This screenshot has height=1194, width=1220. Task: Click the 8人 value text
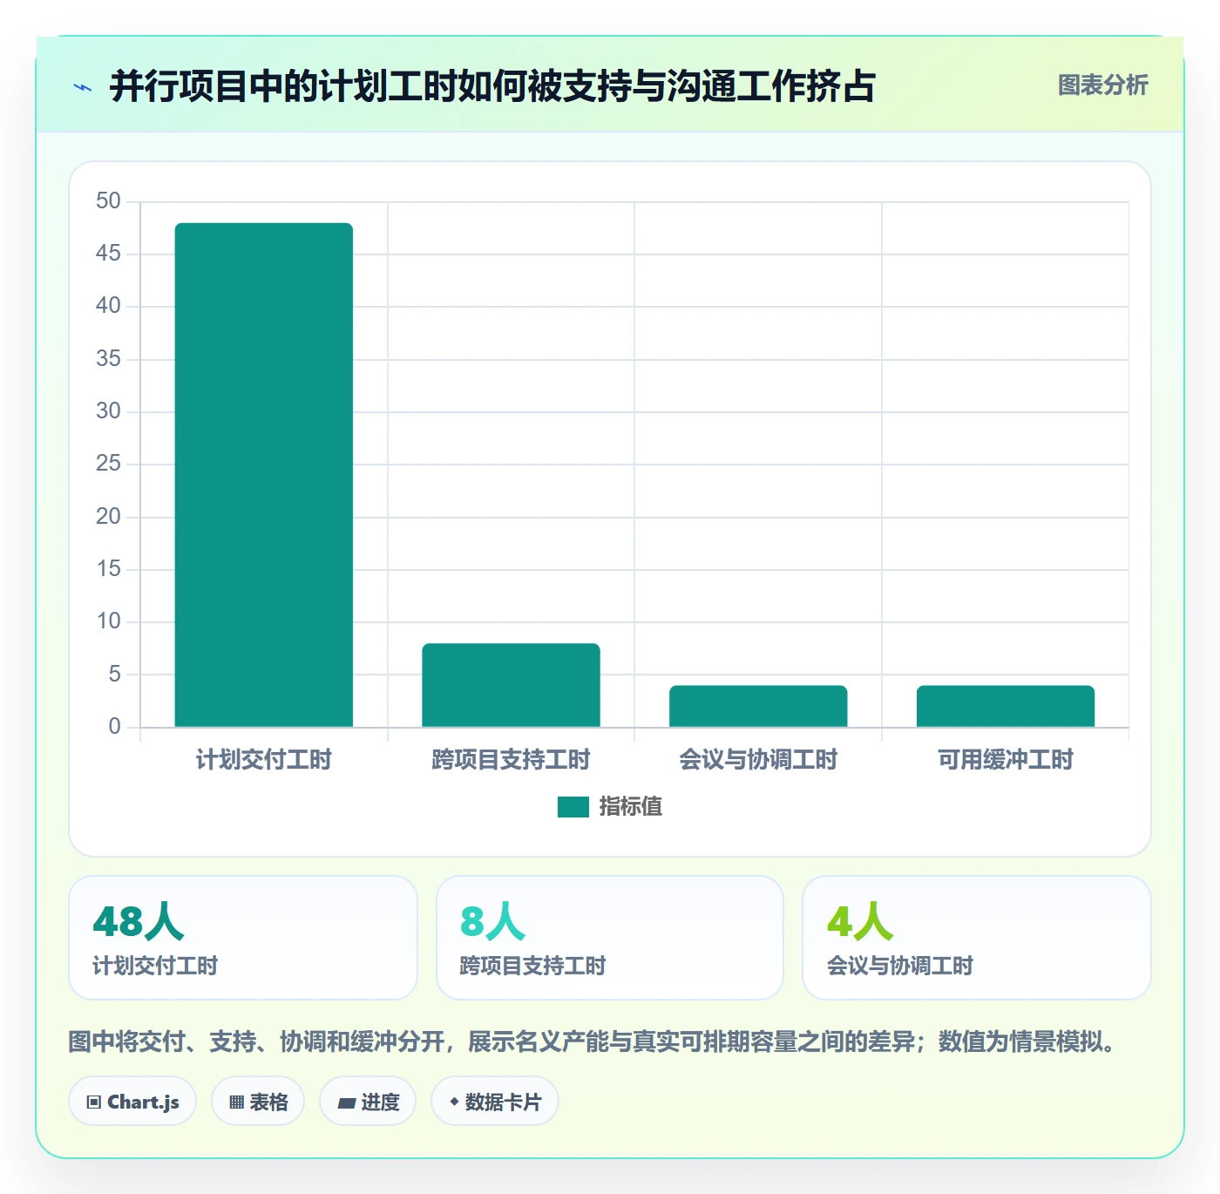tap(493, 921)
